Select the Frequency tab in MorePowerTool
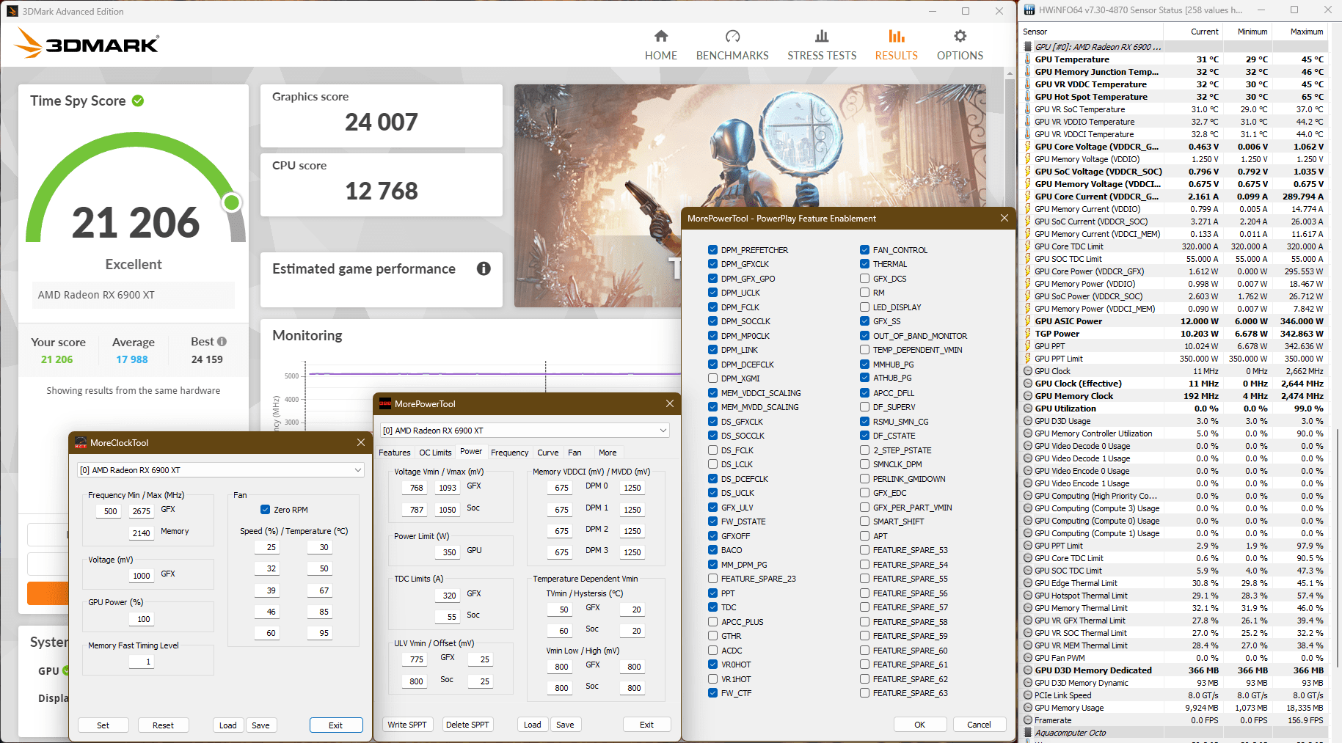1342x743 pixels. pos(509,453)
